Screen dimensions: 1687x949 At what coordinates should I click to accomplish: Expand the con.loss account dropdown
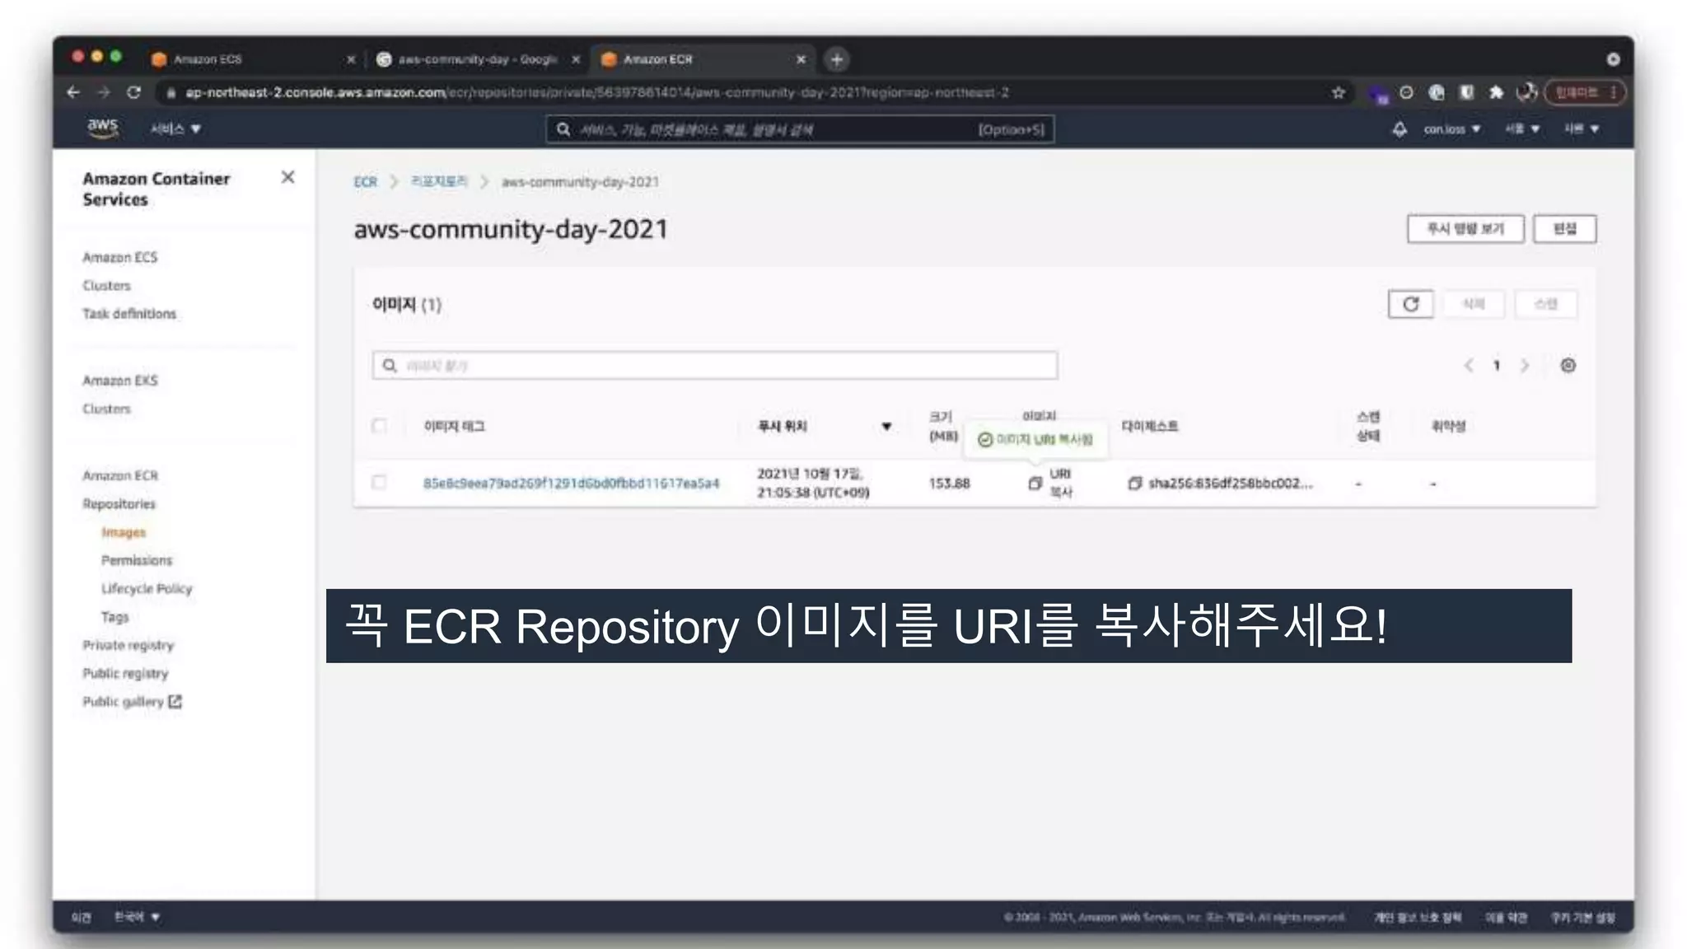tap(1451, 129)
